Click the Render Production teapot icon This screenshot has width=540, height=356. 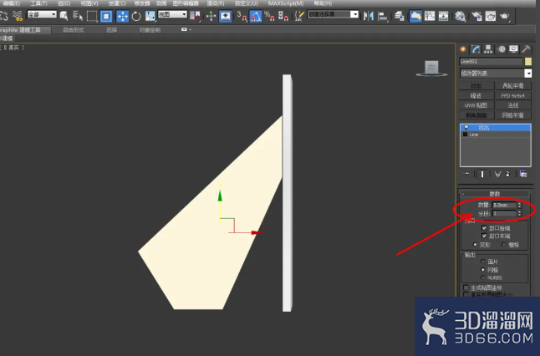(505, 16)
